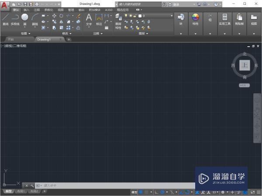Click the Properties color wheel icon

click(x=195, y=17)
